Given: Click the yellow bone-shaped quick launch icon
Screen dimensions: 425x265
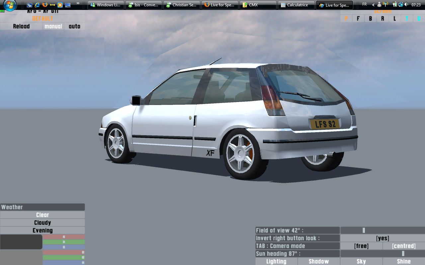Looking at the screenshot, I should pyautogui.click(x=52, y=5).
